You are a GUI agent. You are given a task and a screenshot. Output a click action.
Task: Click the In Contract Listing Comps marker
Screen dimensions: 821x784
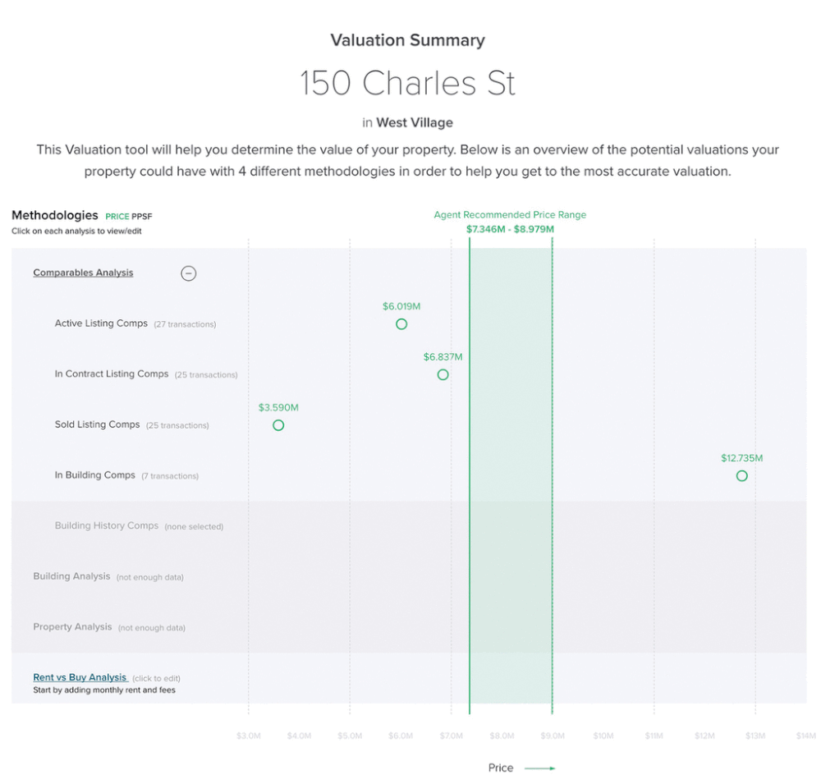tap(443, 374)
